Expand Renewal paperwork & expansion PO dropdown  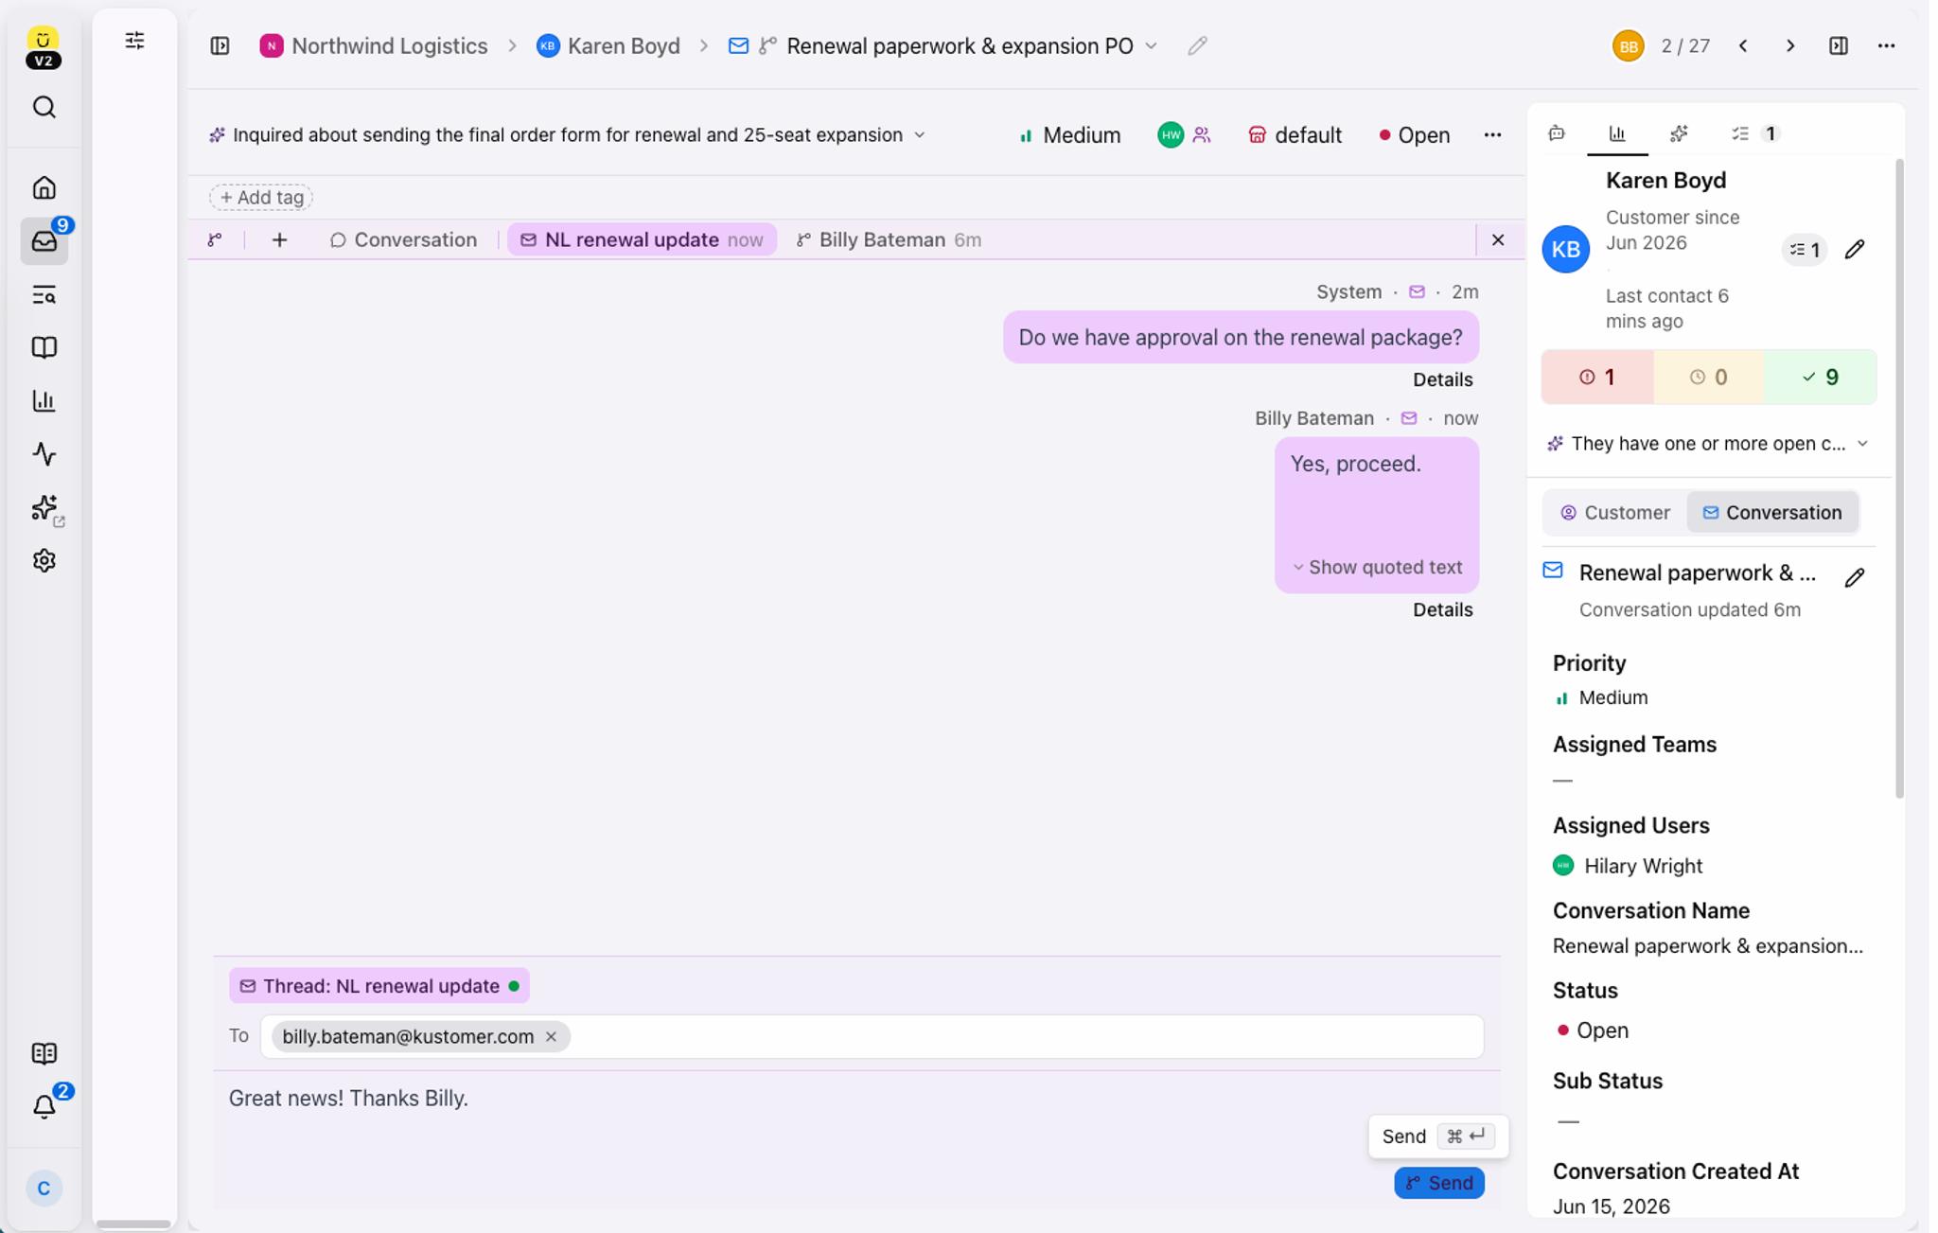coord(1151,45)
